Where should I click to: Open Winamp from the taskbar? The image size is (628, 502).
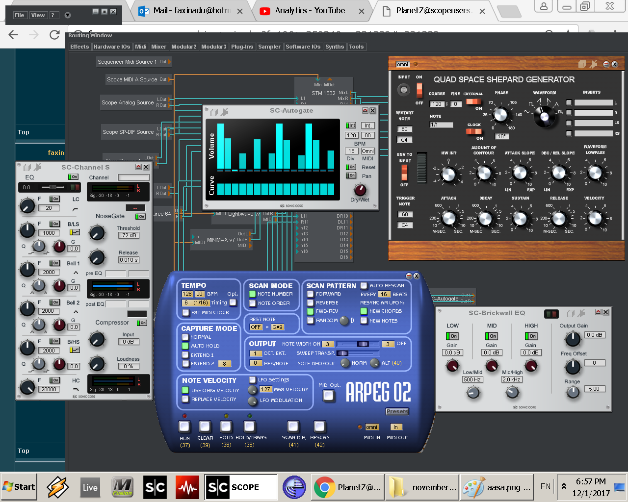(58, 487)
